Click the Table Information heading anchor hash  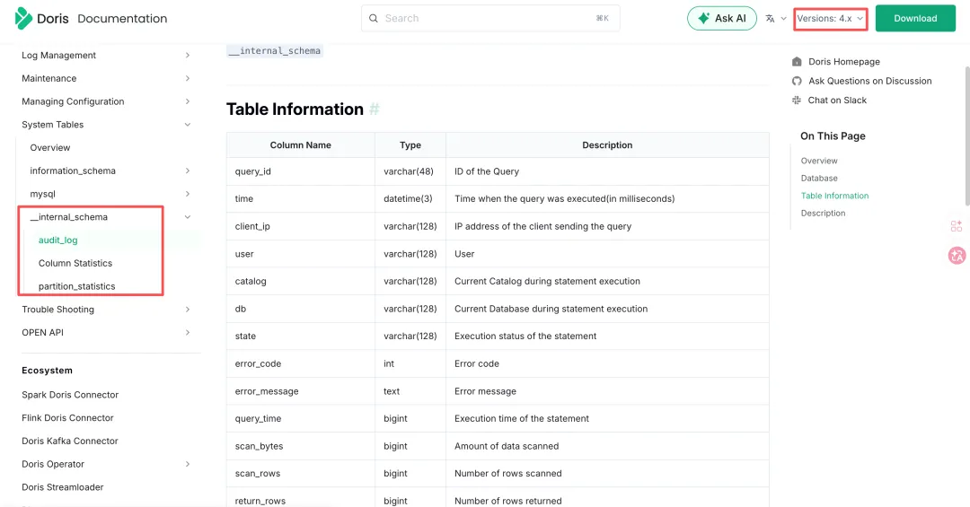pos(375,109)
